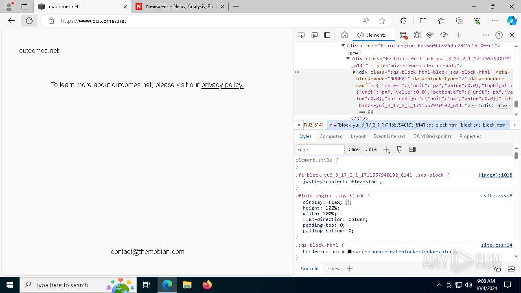Switch to the Newsweek browser tab
Viewport: 521px width, 293px height.
(180, 7)
